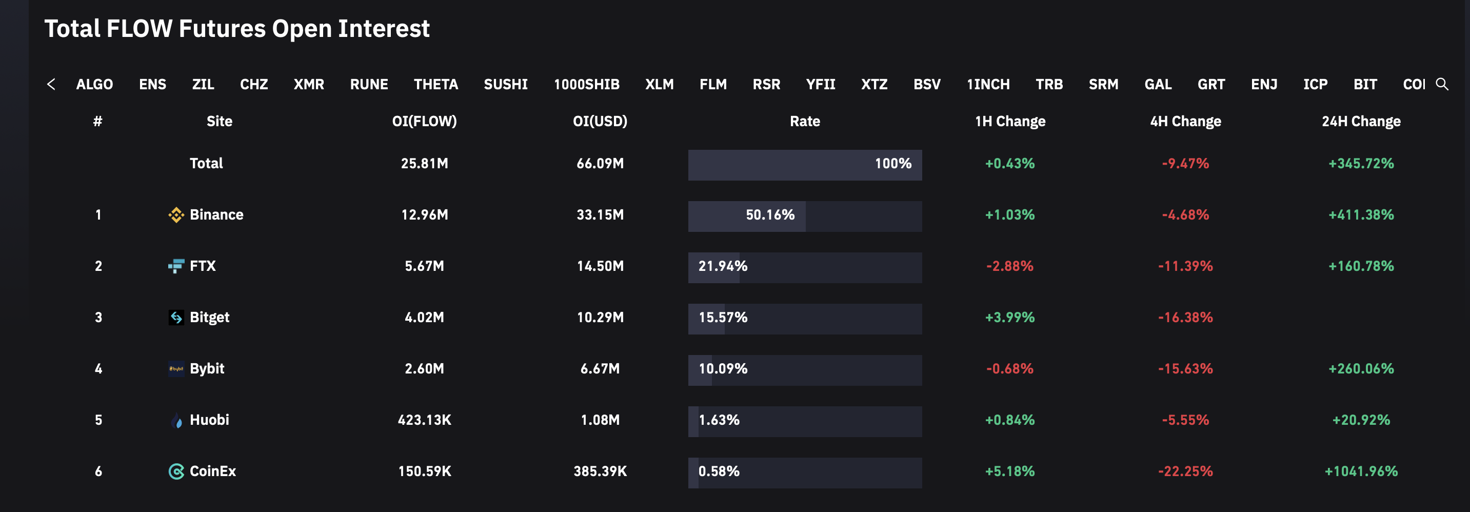Open the Binance site link

pyautogui.click(x=216, y=215)
